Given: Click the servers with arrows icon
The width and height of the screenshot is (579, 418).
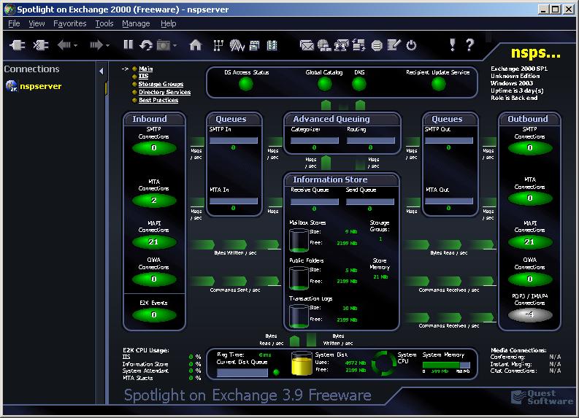Looking at the screenshot, I should pos(358,45).
